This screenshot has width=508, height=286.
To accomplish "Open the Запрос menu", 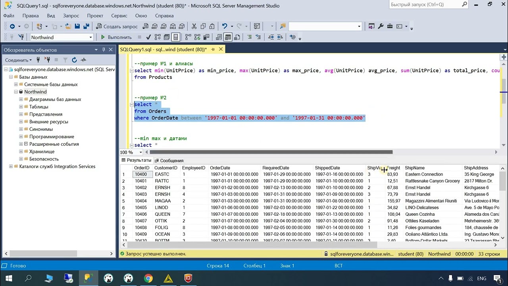I will click(x=71, y=15).
